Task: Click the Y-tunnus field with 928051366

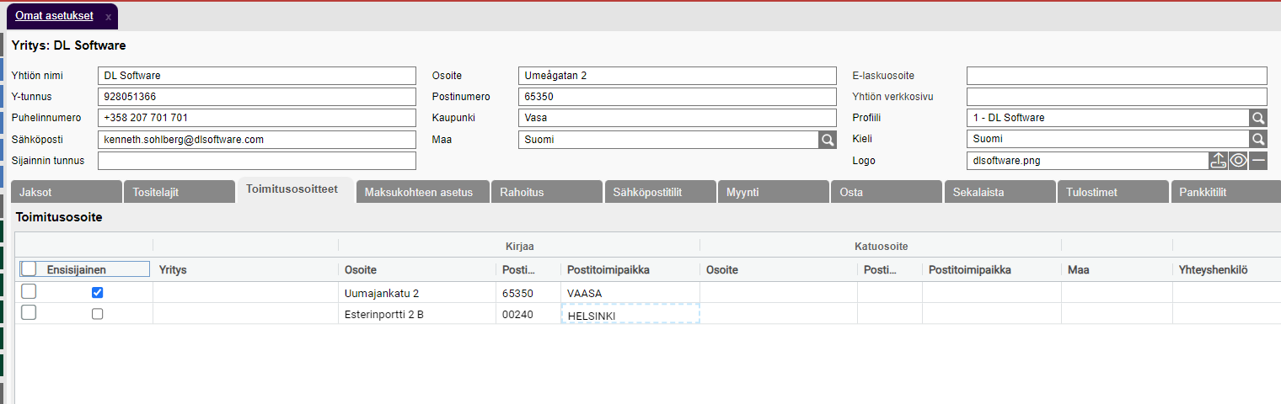Action: [x=257, y=97]
